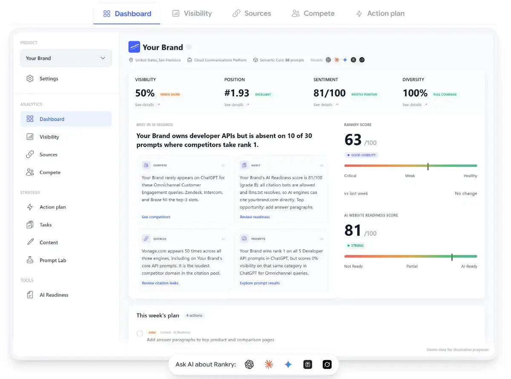
Task: Click the Cloud Communications Platform icon
Action: coord(189,60)
